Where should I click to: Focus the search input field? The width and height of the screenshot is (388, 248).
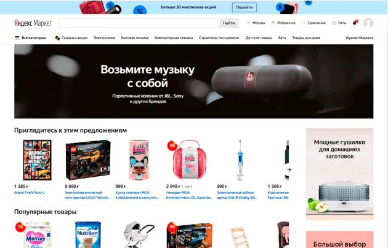coord(139,23)
